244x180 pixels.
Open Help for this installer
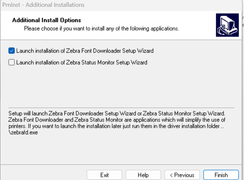coord(143,175)
